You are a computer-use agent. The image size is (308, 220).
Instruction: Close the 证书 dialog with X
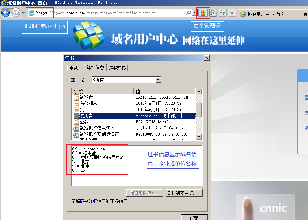[x=206, y=58]
